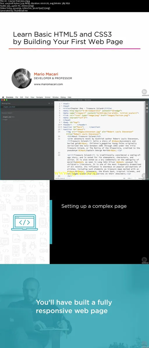149x348 pixels.
Task: Open the Extension Manager icon in right toolbar
Action: [147, 108]
